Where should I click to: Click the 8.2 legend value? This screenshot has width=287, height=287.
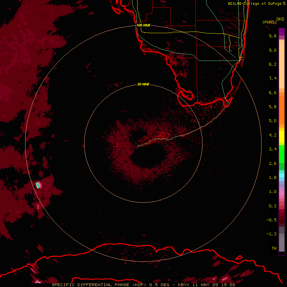(x=273, y=64)
